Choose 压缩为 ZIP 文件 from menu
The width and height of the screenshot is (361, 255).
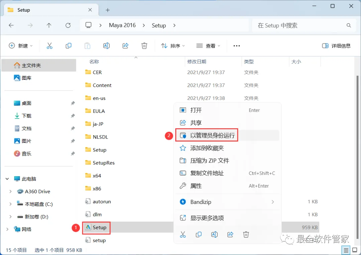click(227, 161)
